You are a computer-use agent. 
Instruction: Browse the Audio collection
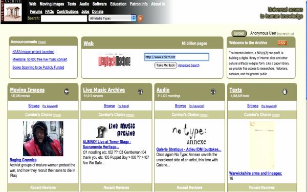tap(181, 106)
